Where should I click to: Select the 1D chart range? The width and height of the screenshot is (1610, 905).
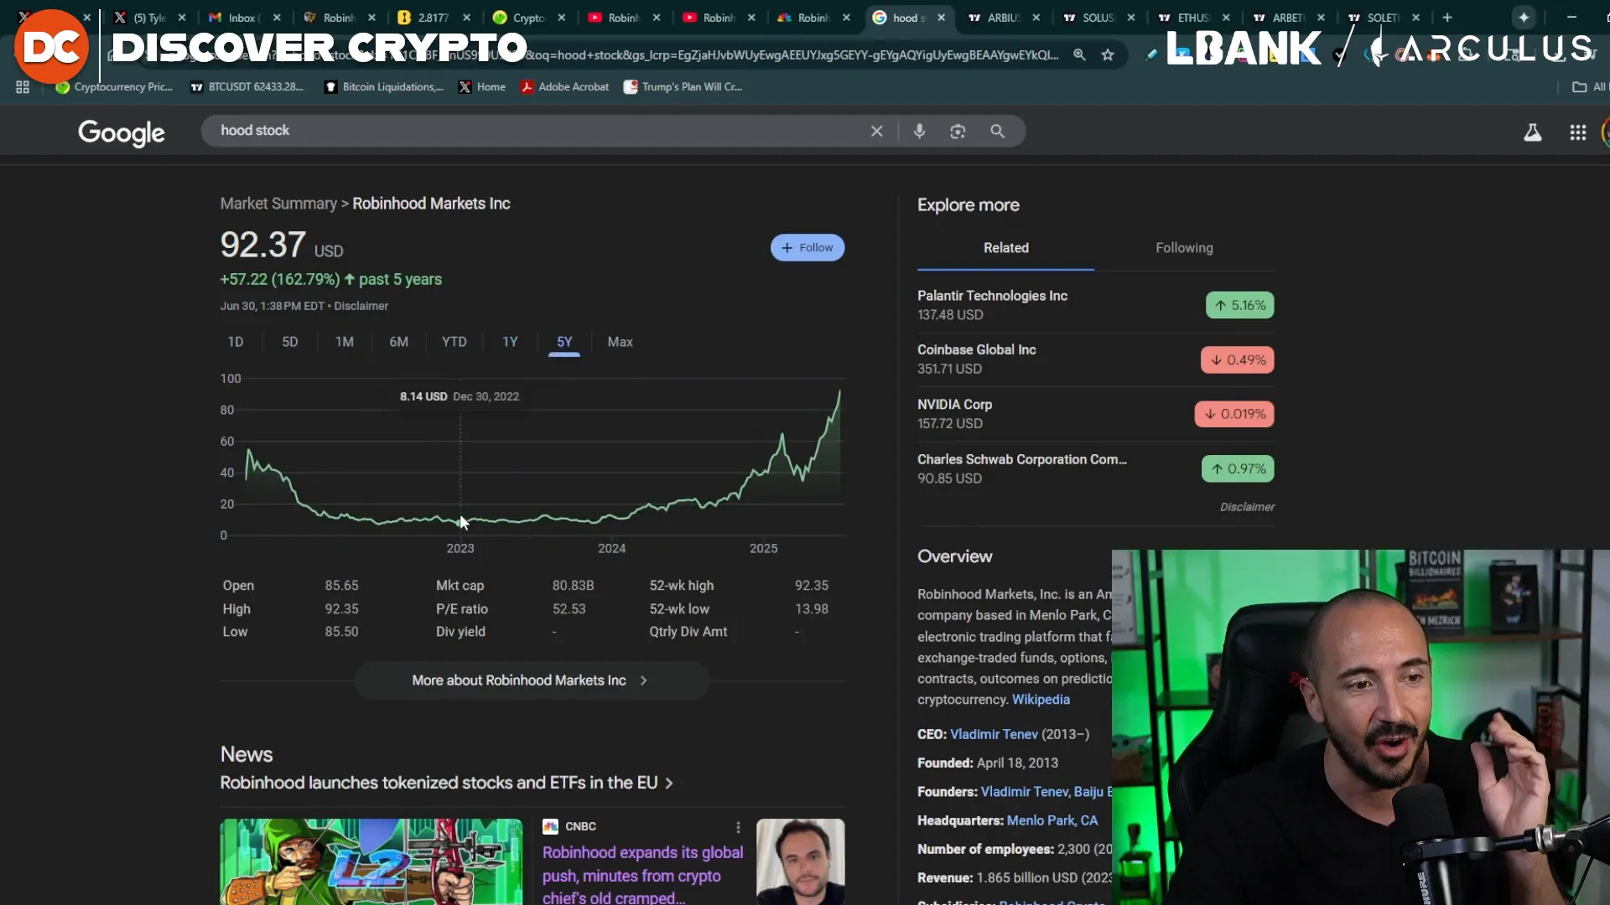236,342
